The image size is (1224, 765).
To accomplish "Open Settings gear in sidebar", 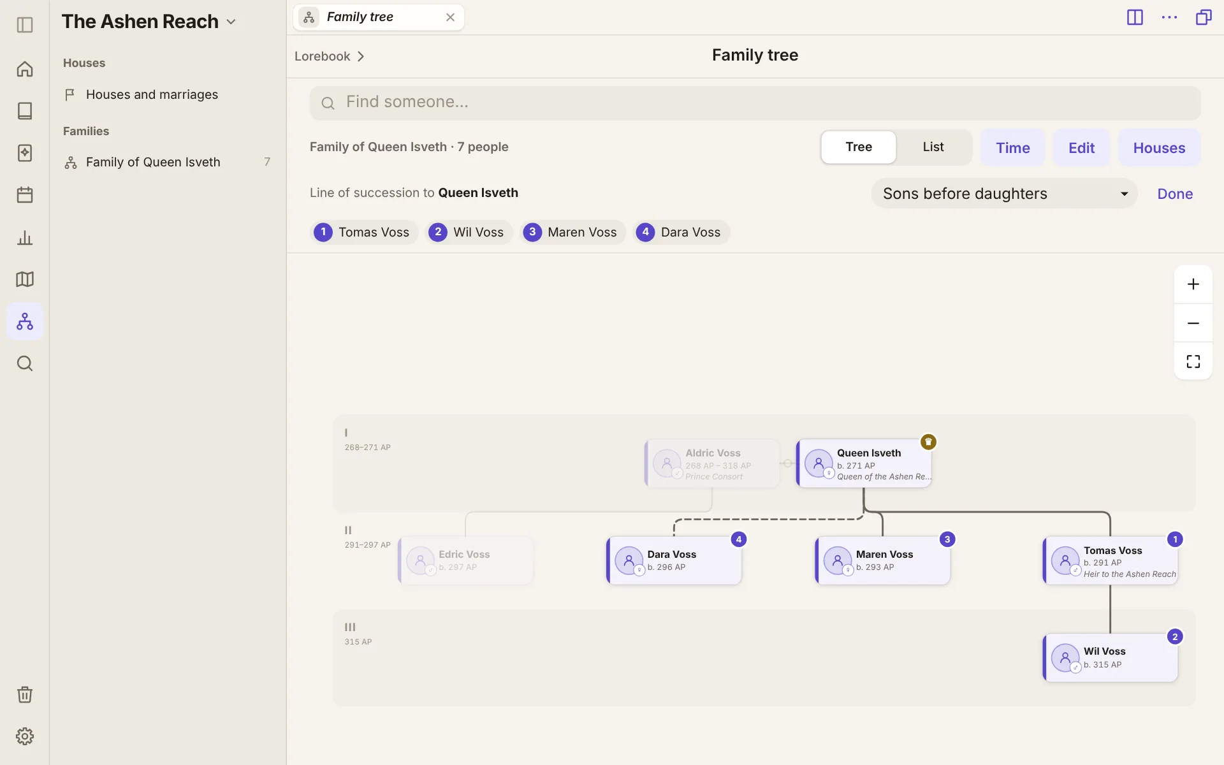I will [25, 736].
